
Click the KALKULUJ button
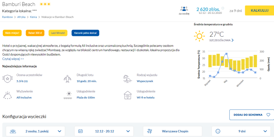tap(259, 10)
